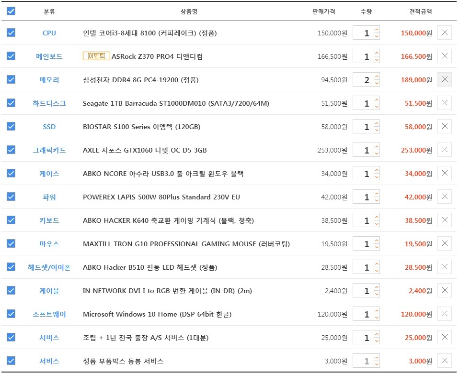
Task: Delete the 케이블 IN NETWORK item
Action: tap(444, 290)
